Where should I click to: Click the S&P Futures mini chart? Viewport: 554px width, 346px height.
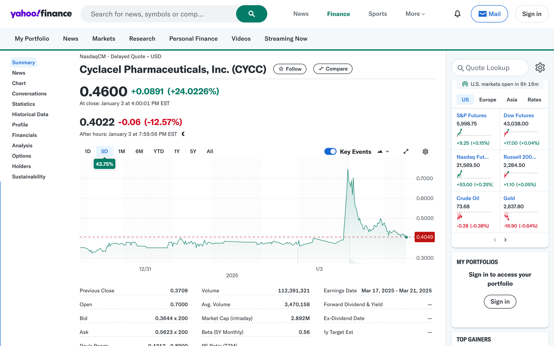pyautogui.click(x=474, y=133)
